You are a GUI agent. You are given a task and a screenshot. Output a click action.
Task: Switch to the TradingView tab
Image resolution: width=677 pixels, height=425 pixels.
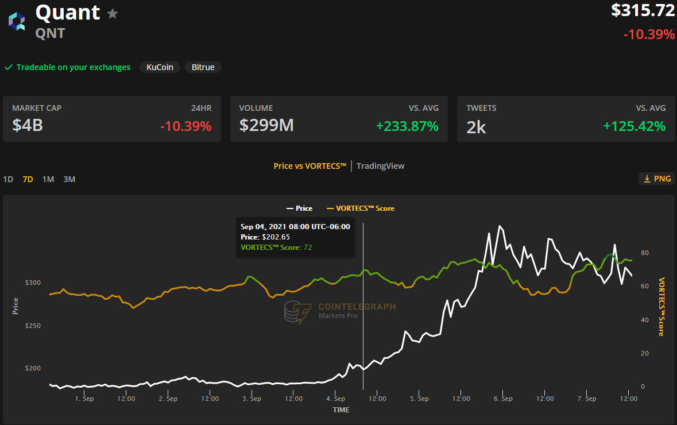click(380, 166)
